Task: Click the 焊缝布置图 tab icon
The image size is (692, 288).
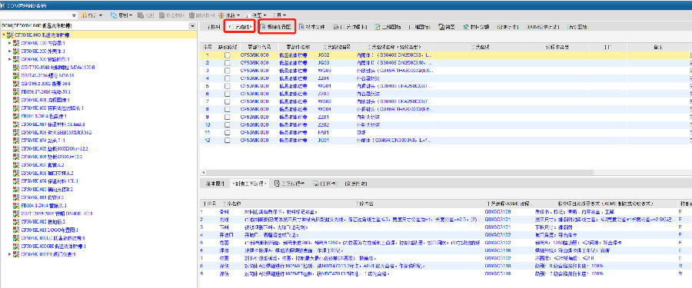Action: click(264, 26)
